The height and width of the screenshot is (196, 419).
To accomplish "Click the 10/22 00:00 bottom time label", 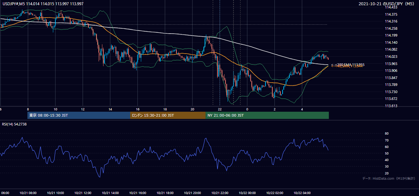I will tap(247, 193).
